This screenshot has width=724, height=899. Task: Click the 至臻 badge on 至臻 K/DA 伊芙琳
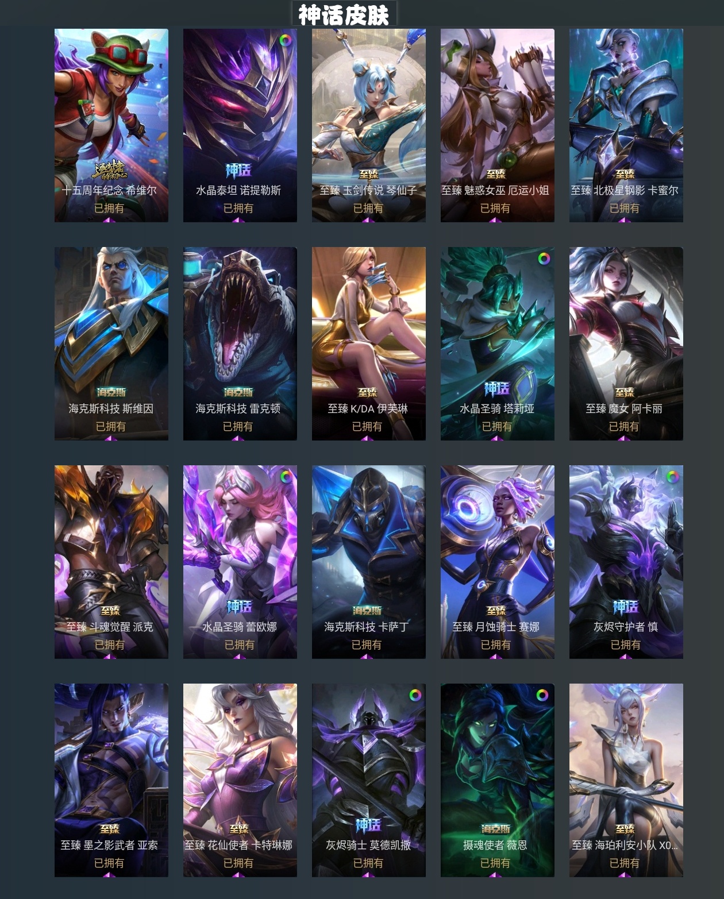pos(368,392)
